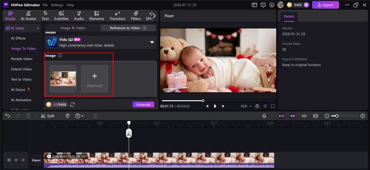Screen dimensions: 370x170
Task: Zoom in the timeline with the plus icon
Action: (x=363, y=116)
